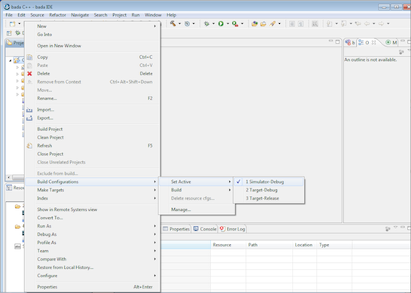
Task: Click Project Explorer horizontal scrollbar left arrow
Action: coord(8,178)
